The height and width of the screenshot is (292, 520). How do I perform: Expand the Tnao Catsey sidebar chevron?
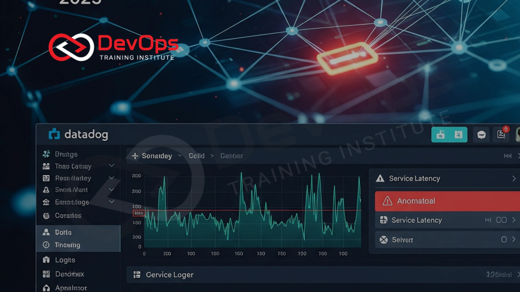[x=111, y=166]
